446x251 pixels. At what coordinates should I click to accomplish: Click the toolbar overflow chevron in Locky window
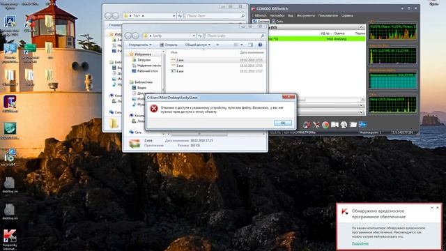point(217,45)
